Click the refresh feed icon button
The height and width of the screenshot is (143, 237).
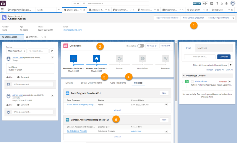point(52,51)
